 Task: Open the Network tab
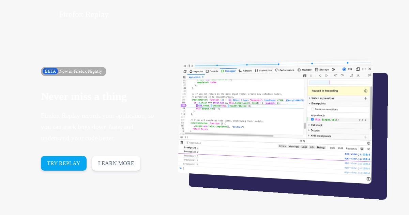point(245,71)
